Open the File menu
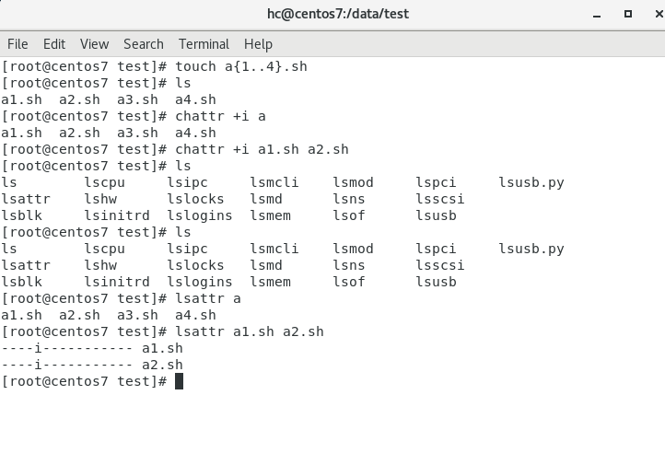Screen dimensions: 665x453 17,43
